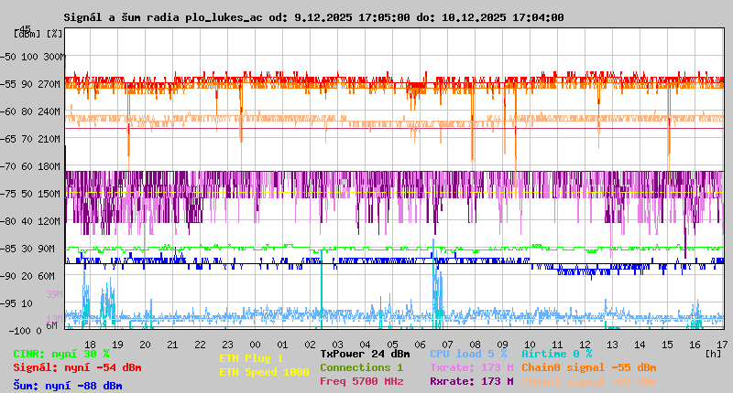Click hour label 15 on time axis
The height and width of the screenshot is (393, 733).
pyautogui.click(x=668, y=345)
